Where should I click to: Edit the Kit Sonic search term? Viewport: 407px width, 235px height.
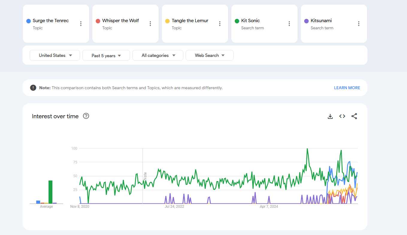(250, 21)
